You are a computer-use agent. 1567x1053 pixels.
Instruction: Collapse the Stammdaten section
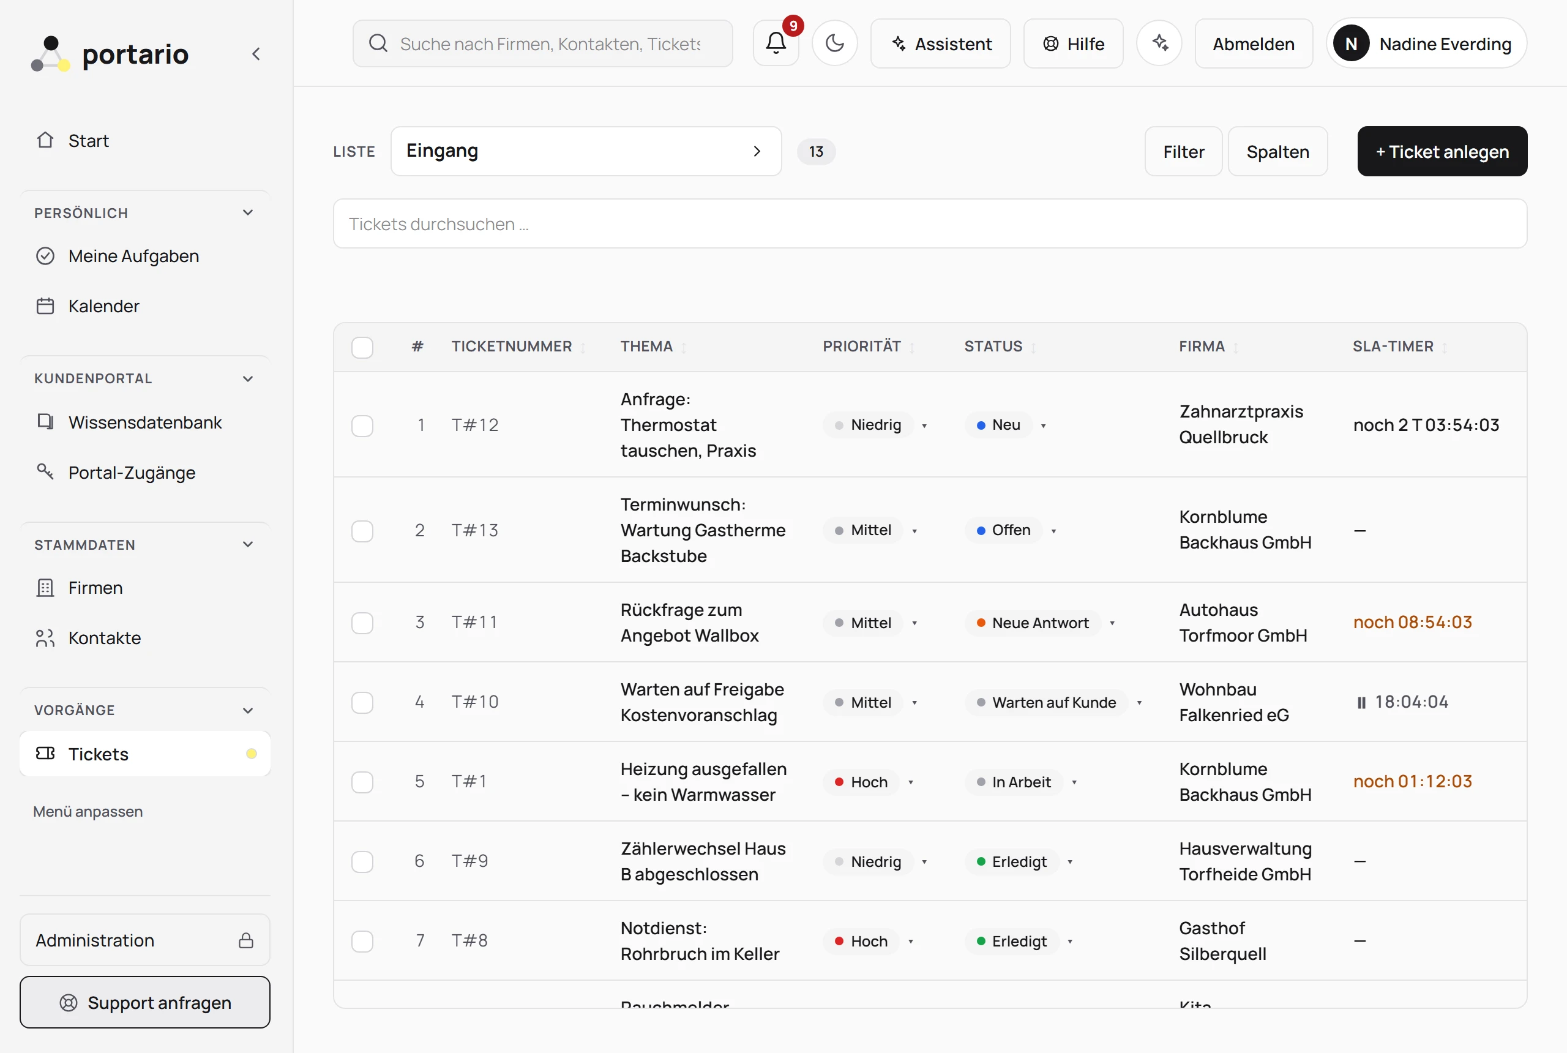coord(248,545)
